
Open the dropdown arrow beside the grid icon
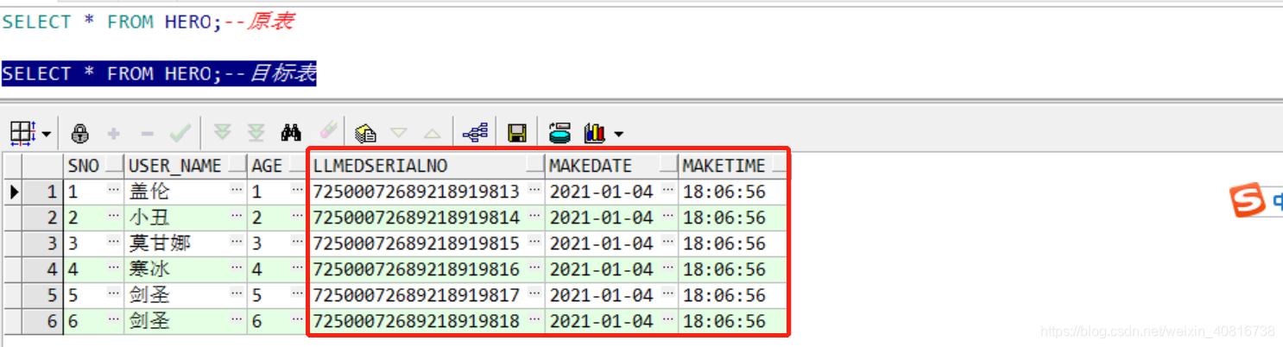pyautogui.click(x=45, y=134)
